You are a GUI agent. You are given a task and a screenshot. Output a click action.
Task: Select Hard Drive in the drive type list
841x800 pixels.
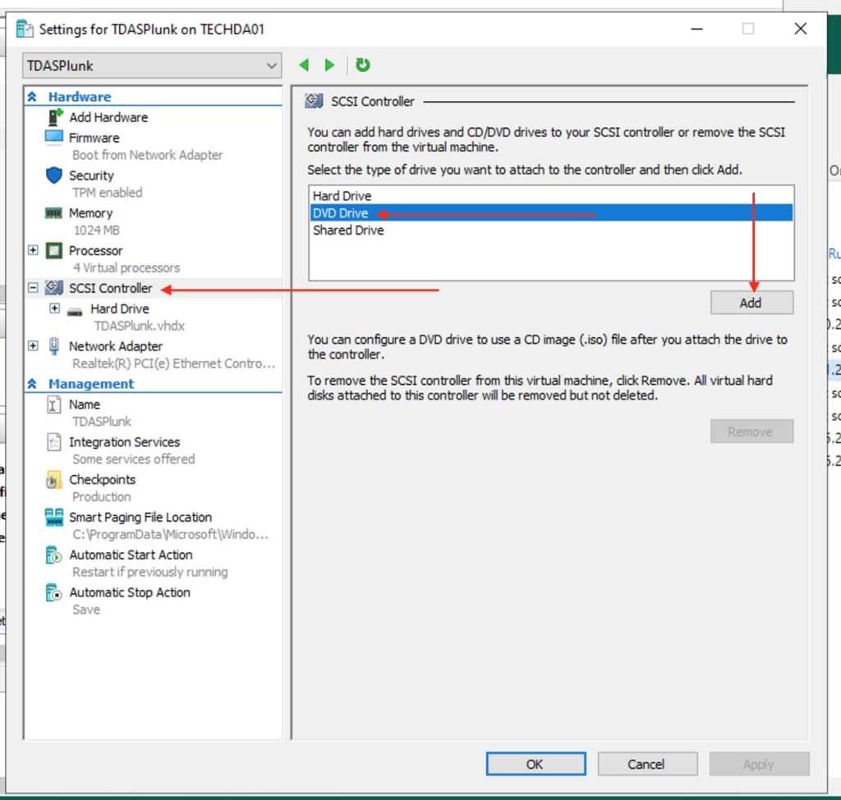(x=342, y=196)
